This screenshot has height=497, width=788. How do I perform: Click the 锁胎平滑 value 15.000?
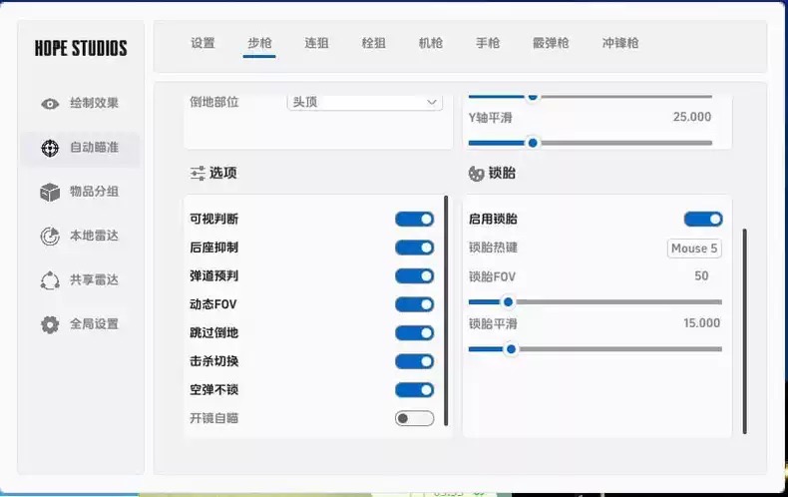[701, 323]
